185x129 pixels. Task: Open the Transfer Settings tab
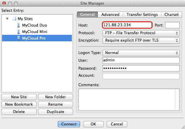tap(142, 14)
